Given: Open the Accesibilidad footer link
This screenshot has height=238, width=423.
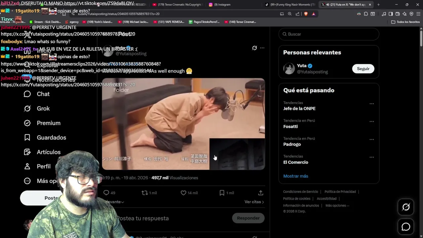Looking at the screenshot, I should pos(327,199).
